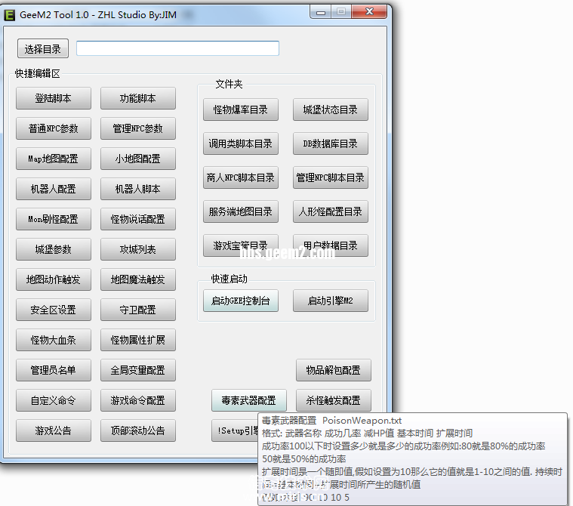Open 守卫配置
The image size is (573, 506).
(138, 310)
